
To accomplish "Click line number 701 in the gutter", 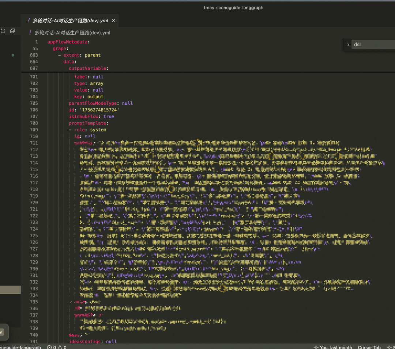I will (34, 77).
